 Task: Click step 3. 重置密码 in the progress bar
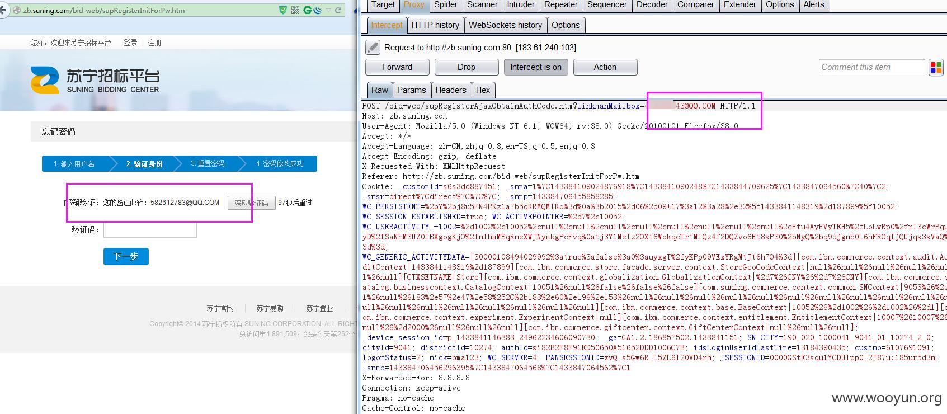[208, 163]
